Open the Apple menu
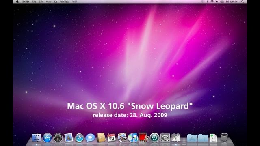This screenshot has width=260, height=146. (17, 2)
